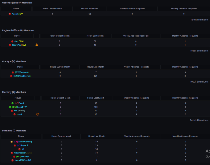210x165 pixels.
Task: Click the bell icon beside RoGvAiV[ToV]
Action: click(37, 45)
